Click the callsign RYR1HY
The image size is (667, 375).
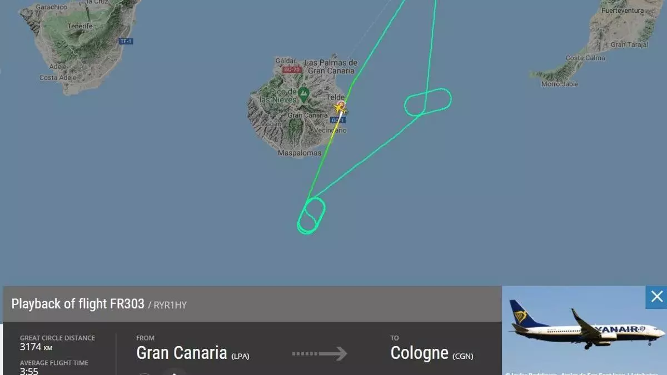[x=170, y=304]
